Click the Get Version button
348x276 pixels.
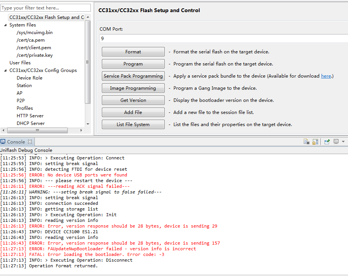[x=133, y=100]
